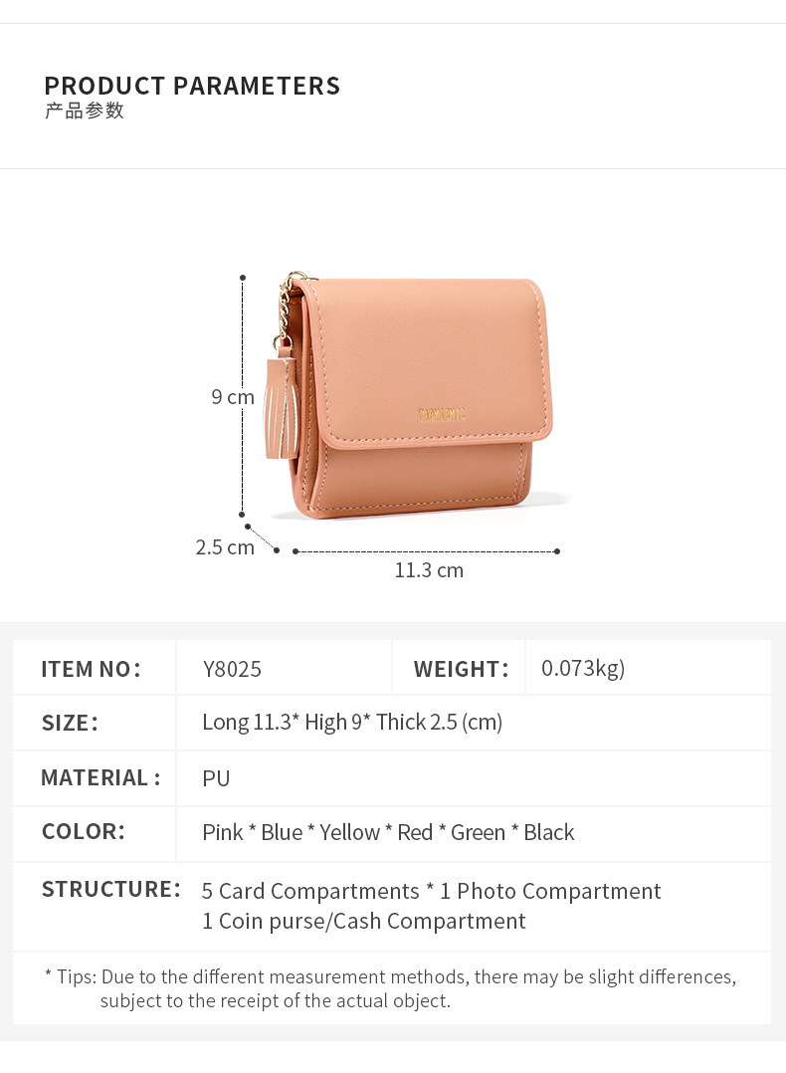Click the 9 cm height label
The height and width of the screenshot is (1073, 786).
click(x=233, y=397)
